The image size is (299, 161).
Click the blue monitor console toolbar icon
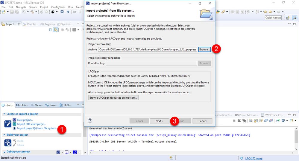pyautogui.click(x=62, y=12)
